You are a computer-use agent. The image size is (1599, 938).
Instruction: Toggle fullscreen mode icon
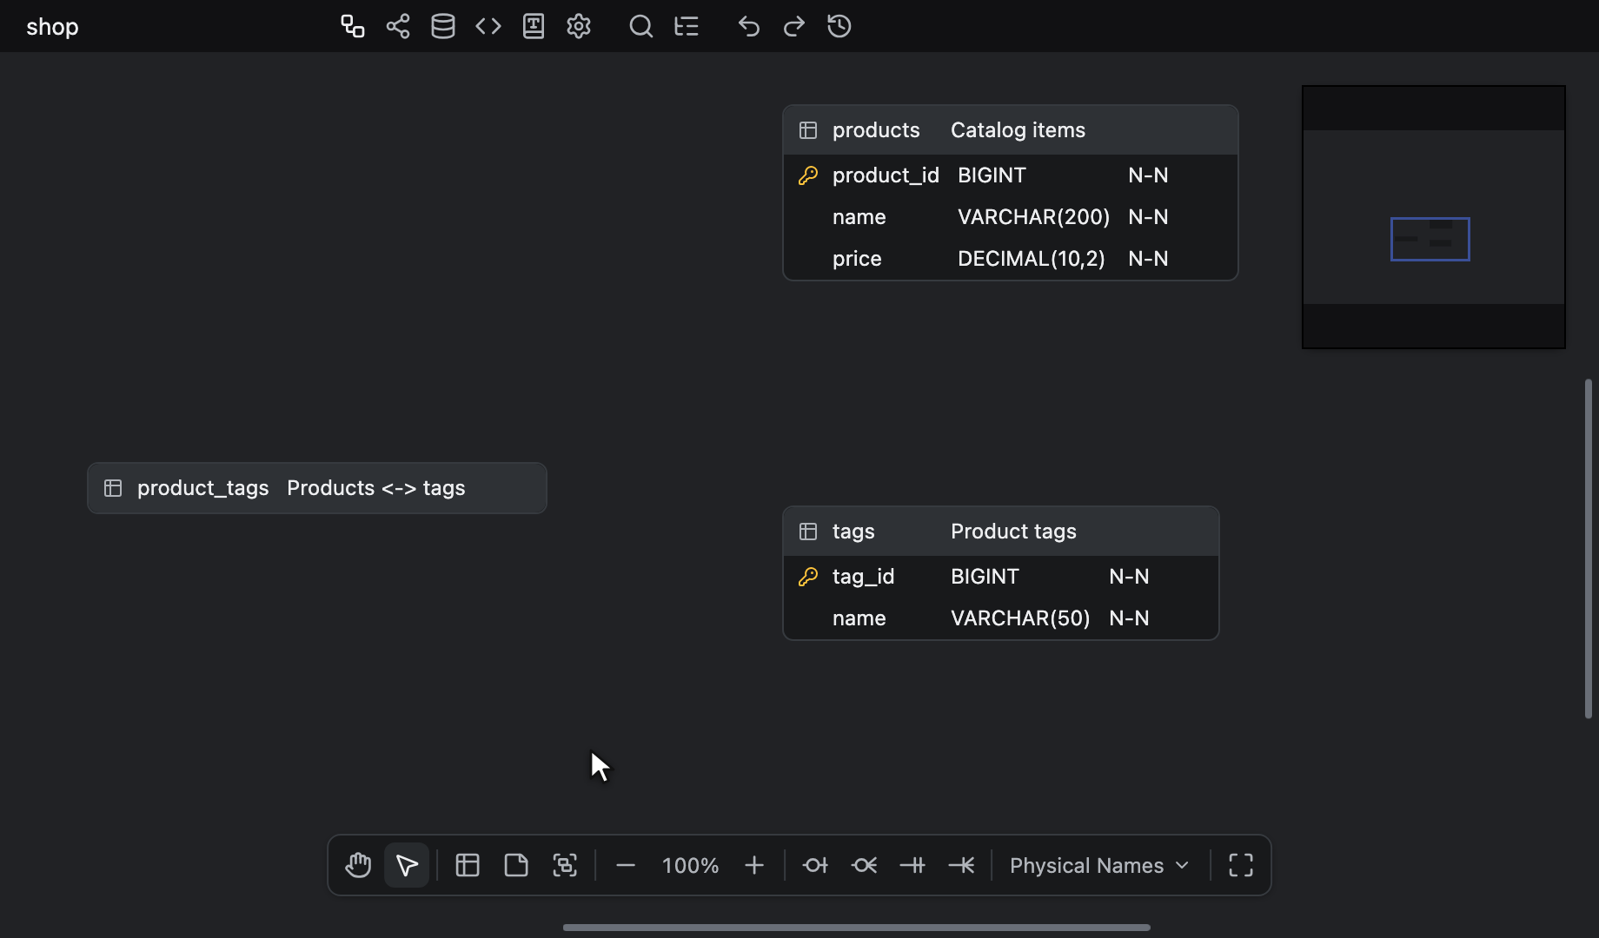(1241, 865)
